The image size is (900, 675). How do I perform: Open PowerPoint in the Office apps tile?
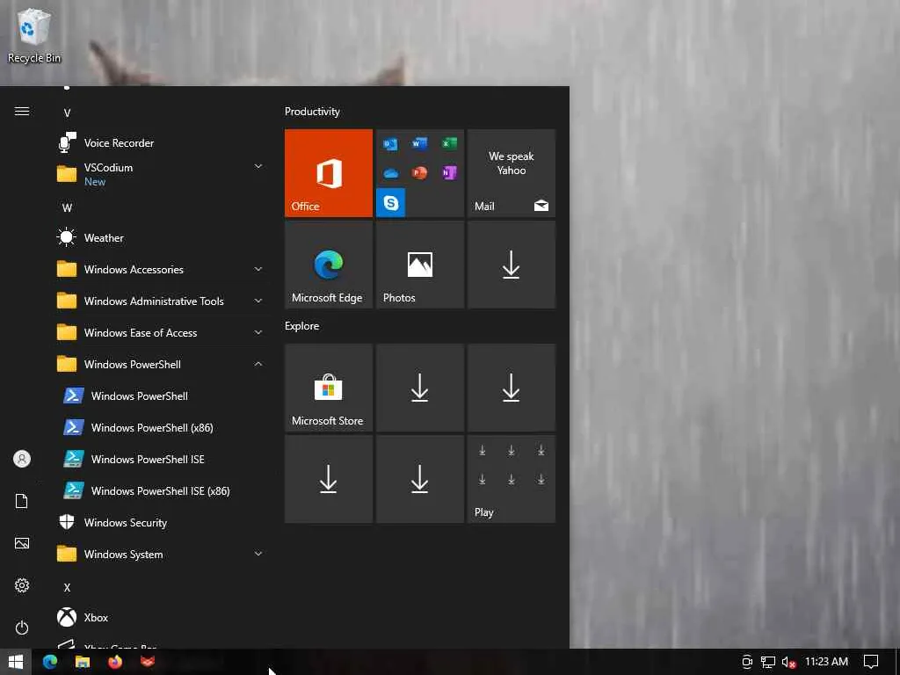click(419, 172)
